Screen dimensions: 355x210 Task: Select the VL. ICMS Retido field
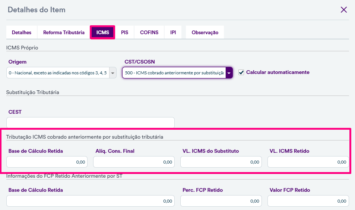(308, 162)
